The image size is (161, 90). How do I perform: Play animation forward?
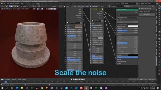80,79
